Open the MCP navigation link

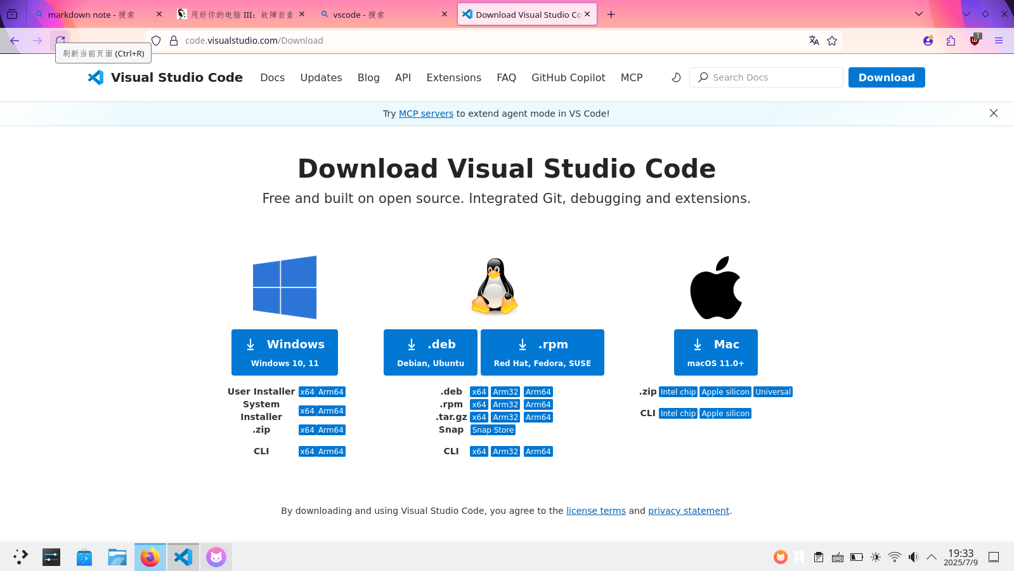coord(632,77)
